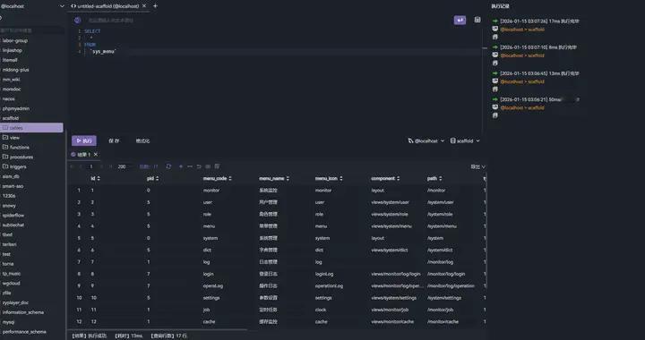Viewport: 645px width, 340px height.
Task: Select the performance_schema database
Action: (x=24, y=332)
